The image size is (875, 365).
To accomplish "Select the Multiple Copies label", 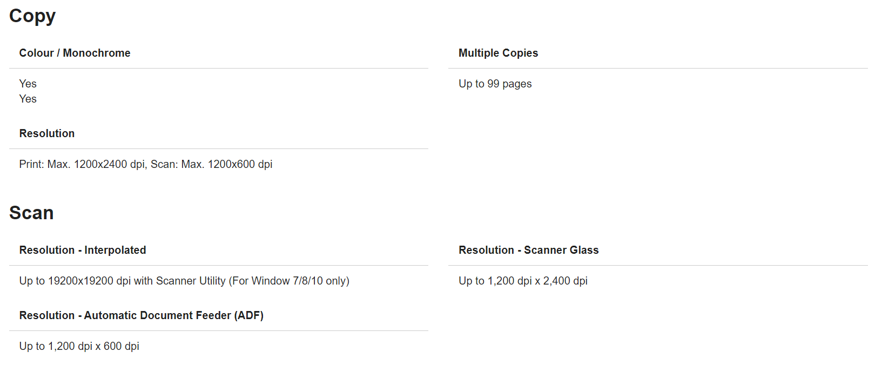I will [498, 53].
